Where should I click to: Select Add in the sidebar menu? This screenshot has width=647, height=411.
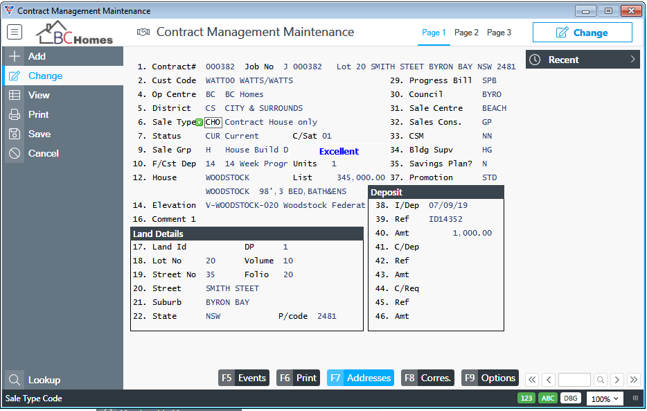coord(63,56)
